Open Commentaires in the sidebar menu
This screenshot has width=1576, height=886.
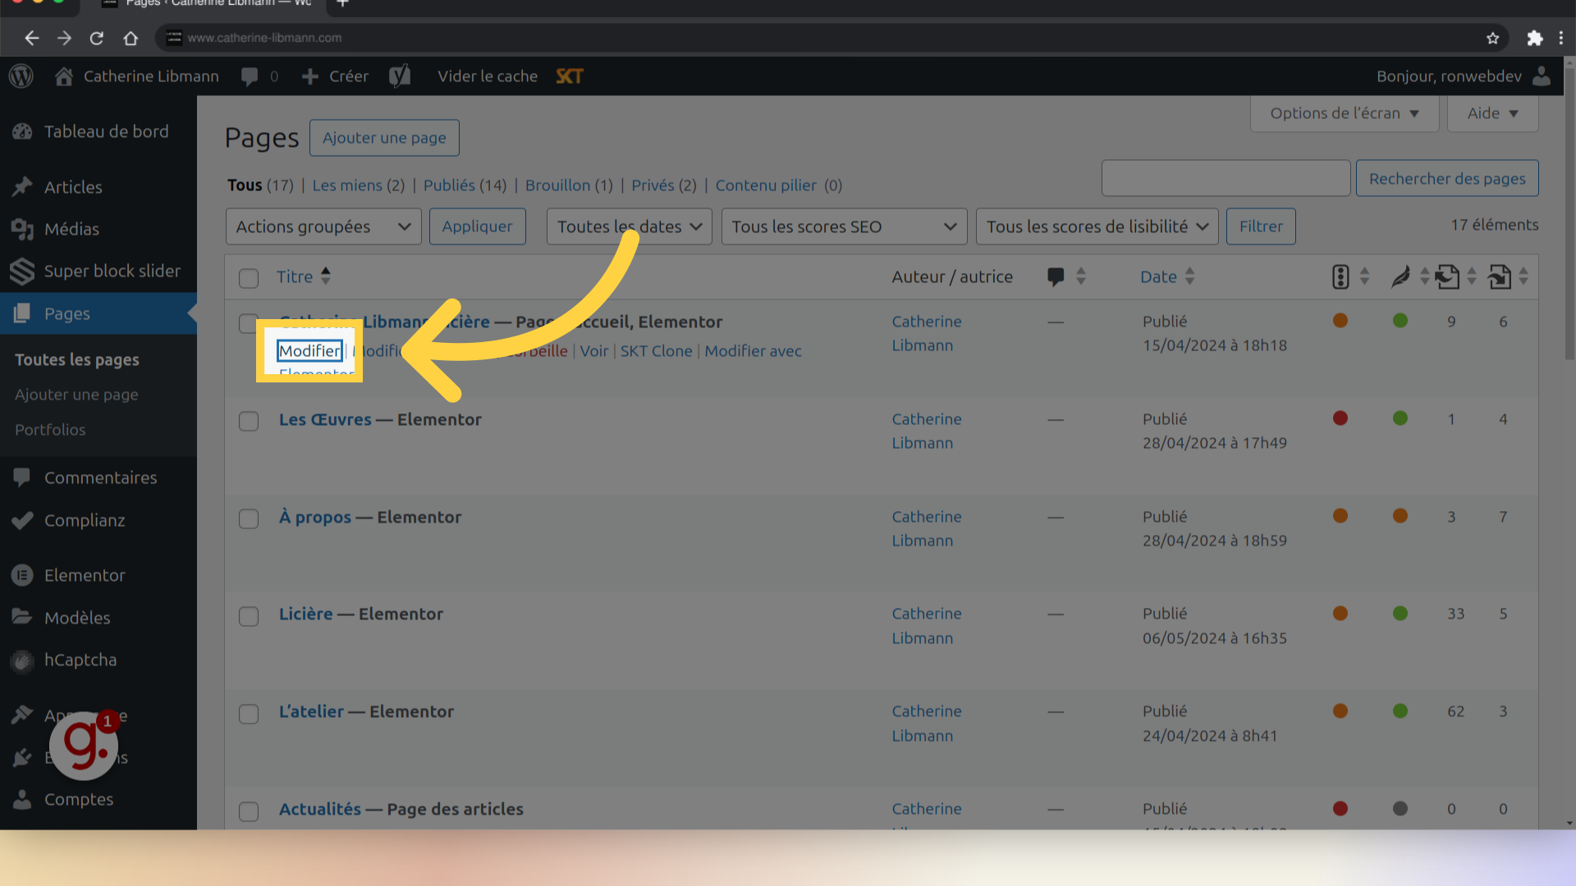[x=98, y=477]
